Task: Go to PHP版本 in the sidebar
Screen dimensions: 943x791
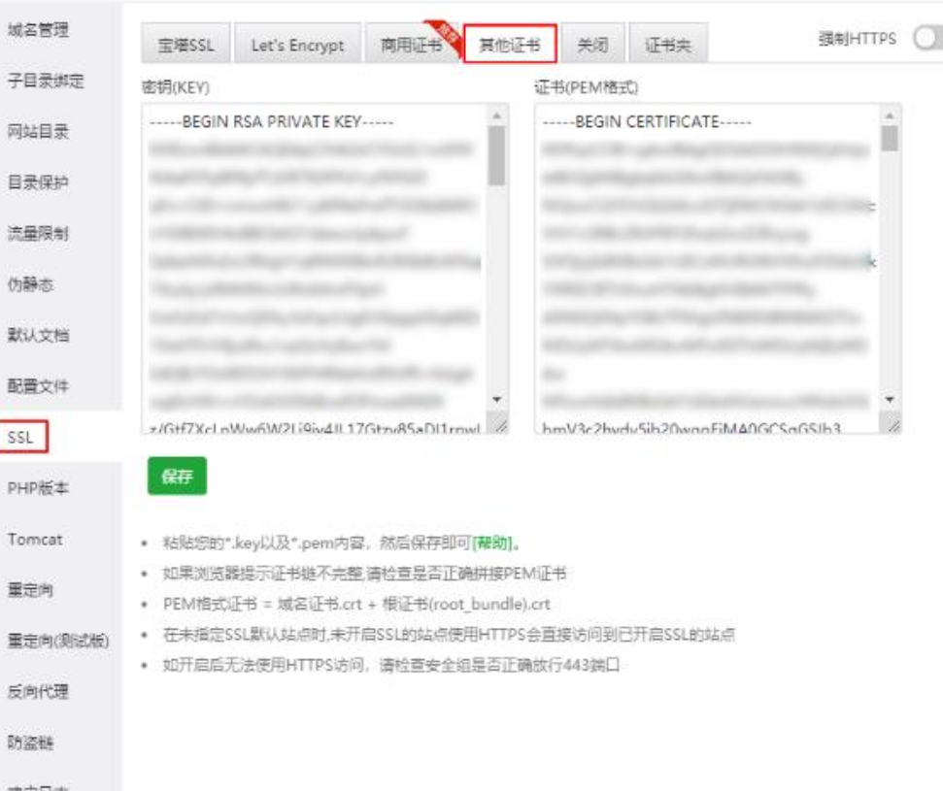Action: (39, 488)
